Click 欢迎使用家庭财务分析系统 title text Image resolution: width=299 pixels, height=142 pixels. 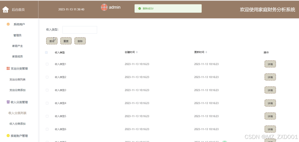[x=268, y=10]
